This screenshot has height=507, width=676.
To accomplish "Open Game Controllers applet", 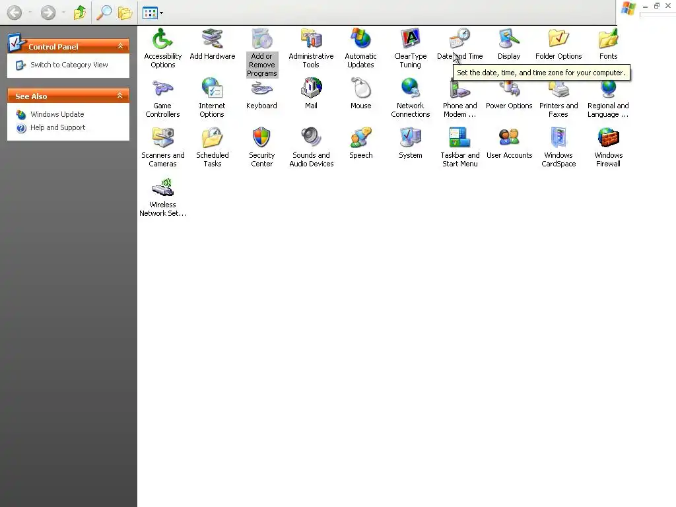I will (162, 98).
